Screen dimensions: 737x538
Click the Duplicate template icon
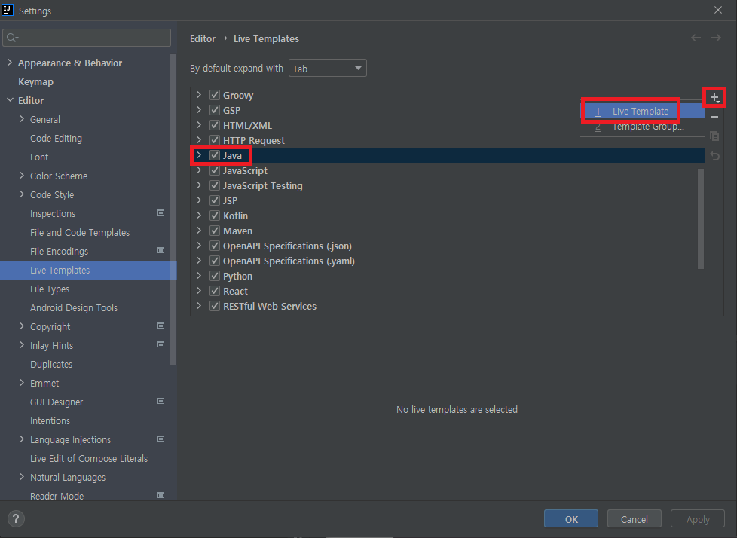pyautogui.click(x=714, y=136)
